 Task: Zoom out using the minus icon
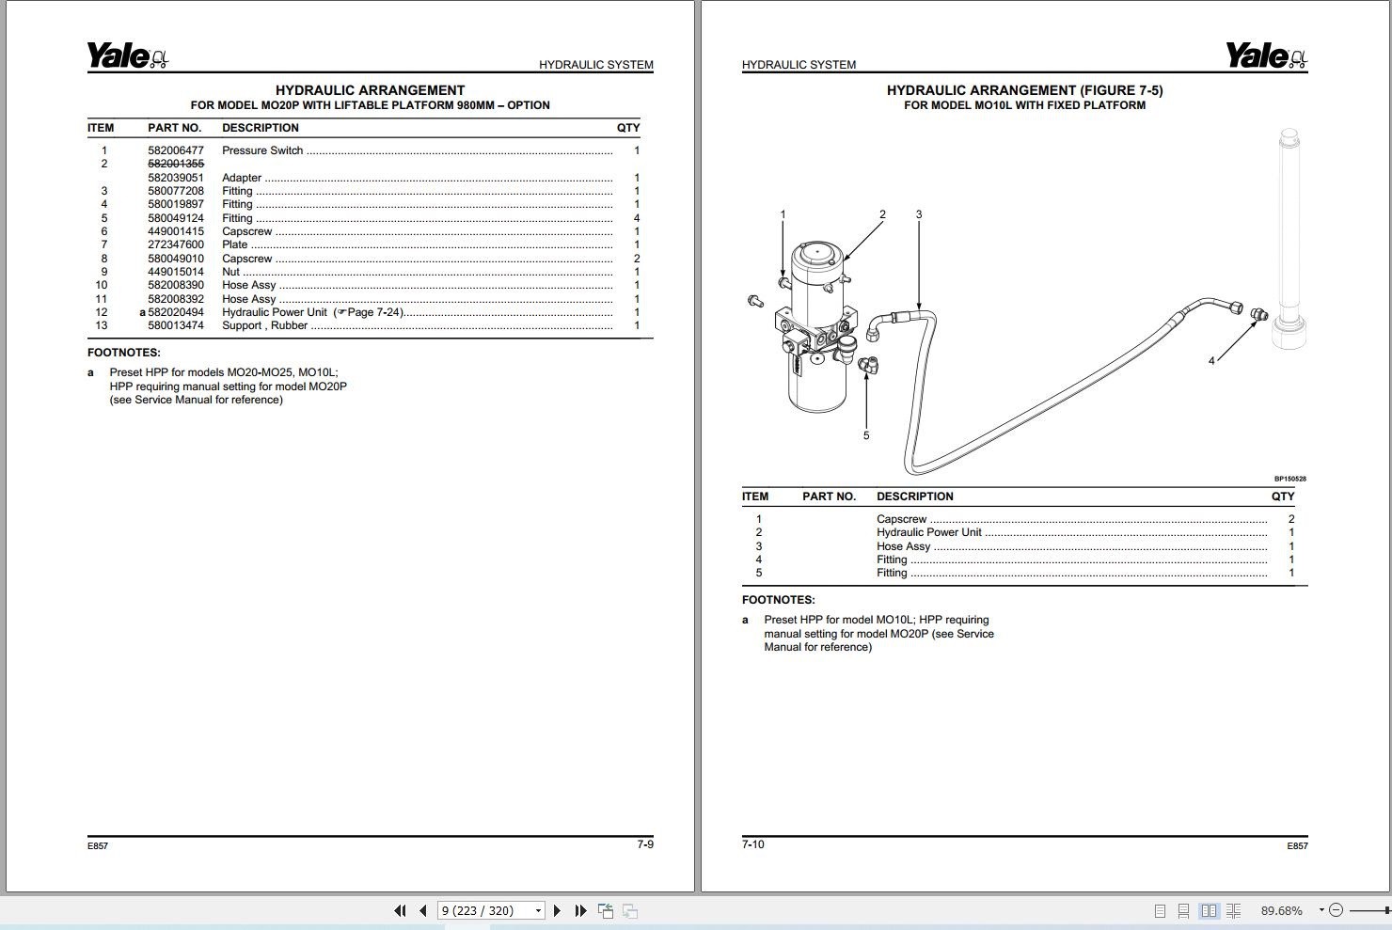[x=1337, y=909]
